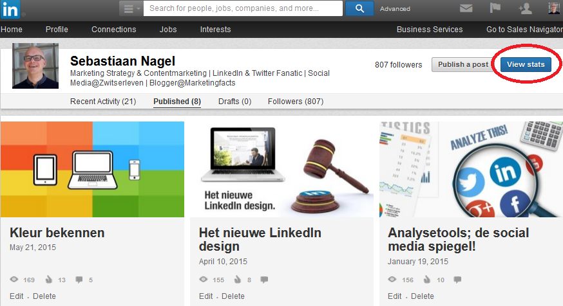Click views eye icon under Kleur bekennen

point(15,280)
